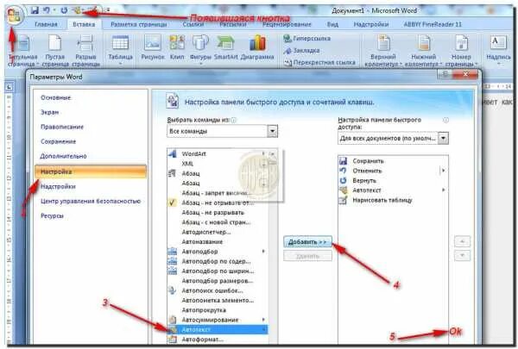Open the Клип clip art tool
The height and width of the screenshot is (349, 518).
(177, 48)
